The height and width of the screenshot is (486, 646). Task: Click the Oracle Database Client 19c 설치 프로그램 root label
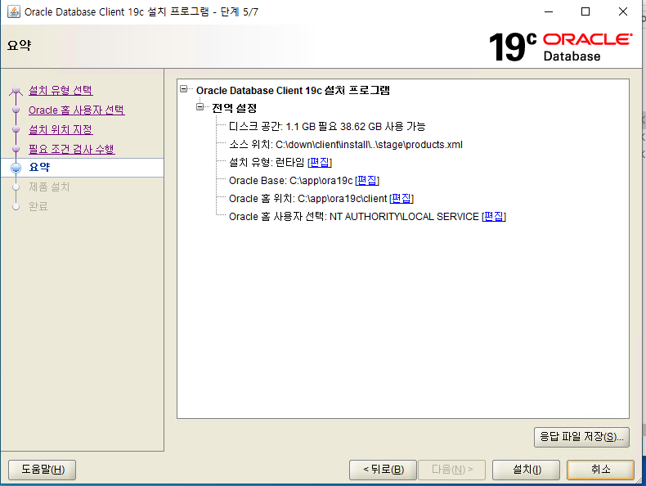click(293, 90)
